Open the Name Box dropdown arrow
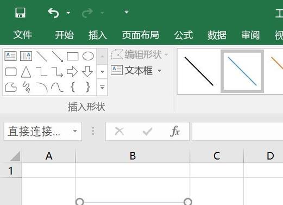This screenshot has width=283, height=205. point(75,131)
